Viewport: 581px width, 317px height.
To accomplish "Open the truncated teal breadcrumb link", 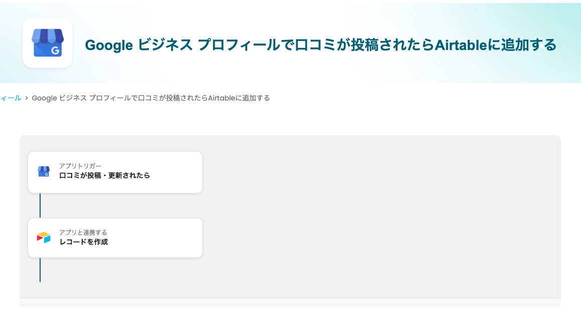I will pyautogui.click(x=11, y=98).
